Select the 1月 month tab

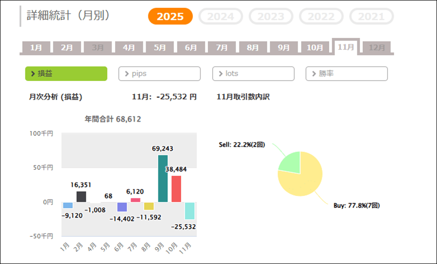point(36,48)
